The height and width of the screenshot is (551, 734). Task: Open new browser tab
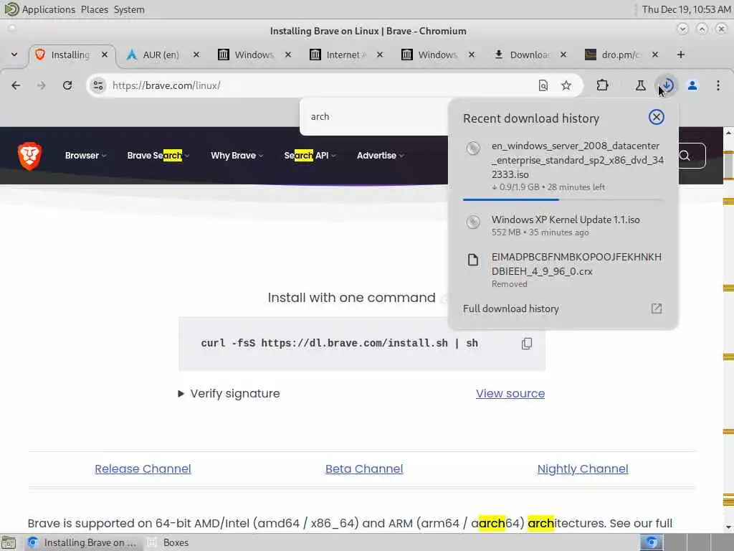pyautogui.click(x=681, y=55)
